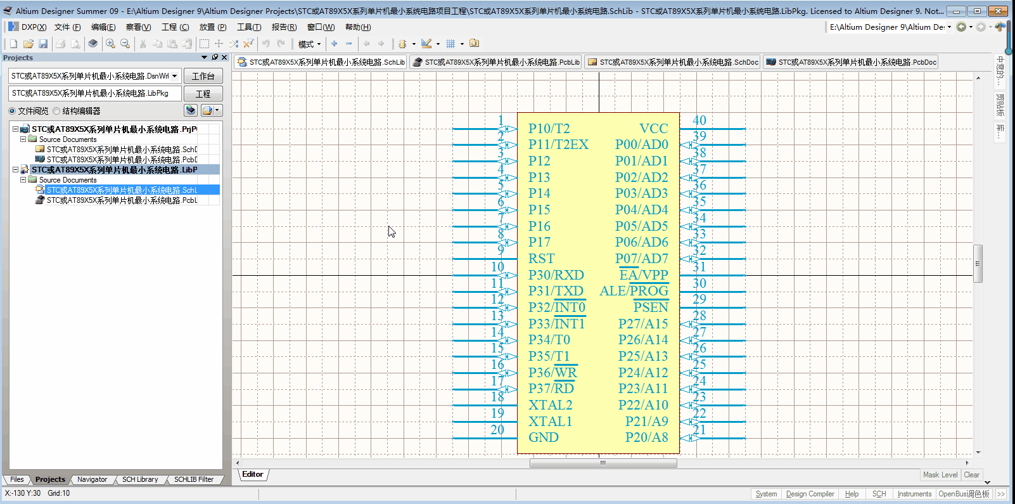
Task: Click the Undo arrow toolbar icon
Action: [266, 44]
